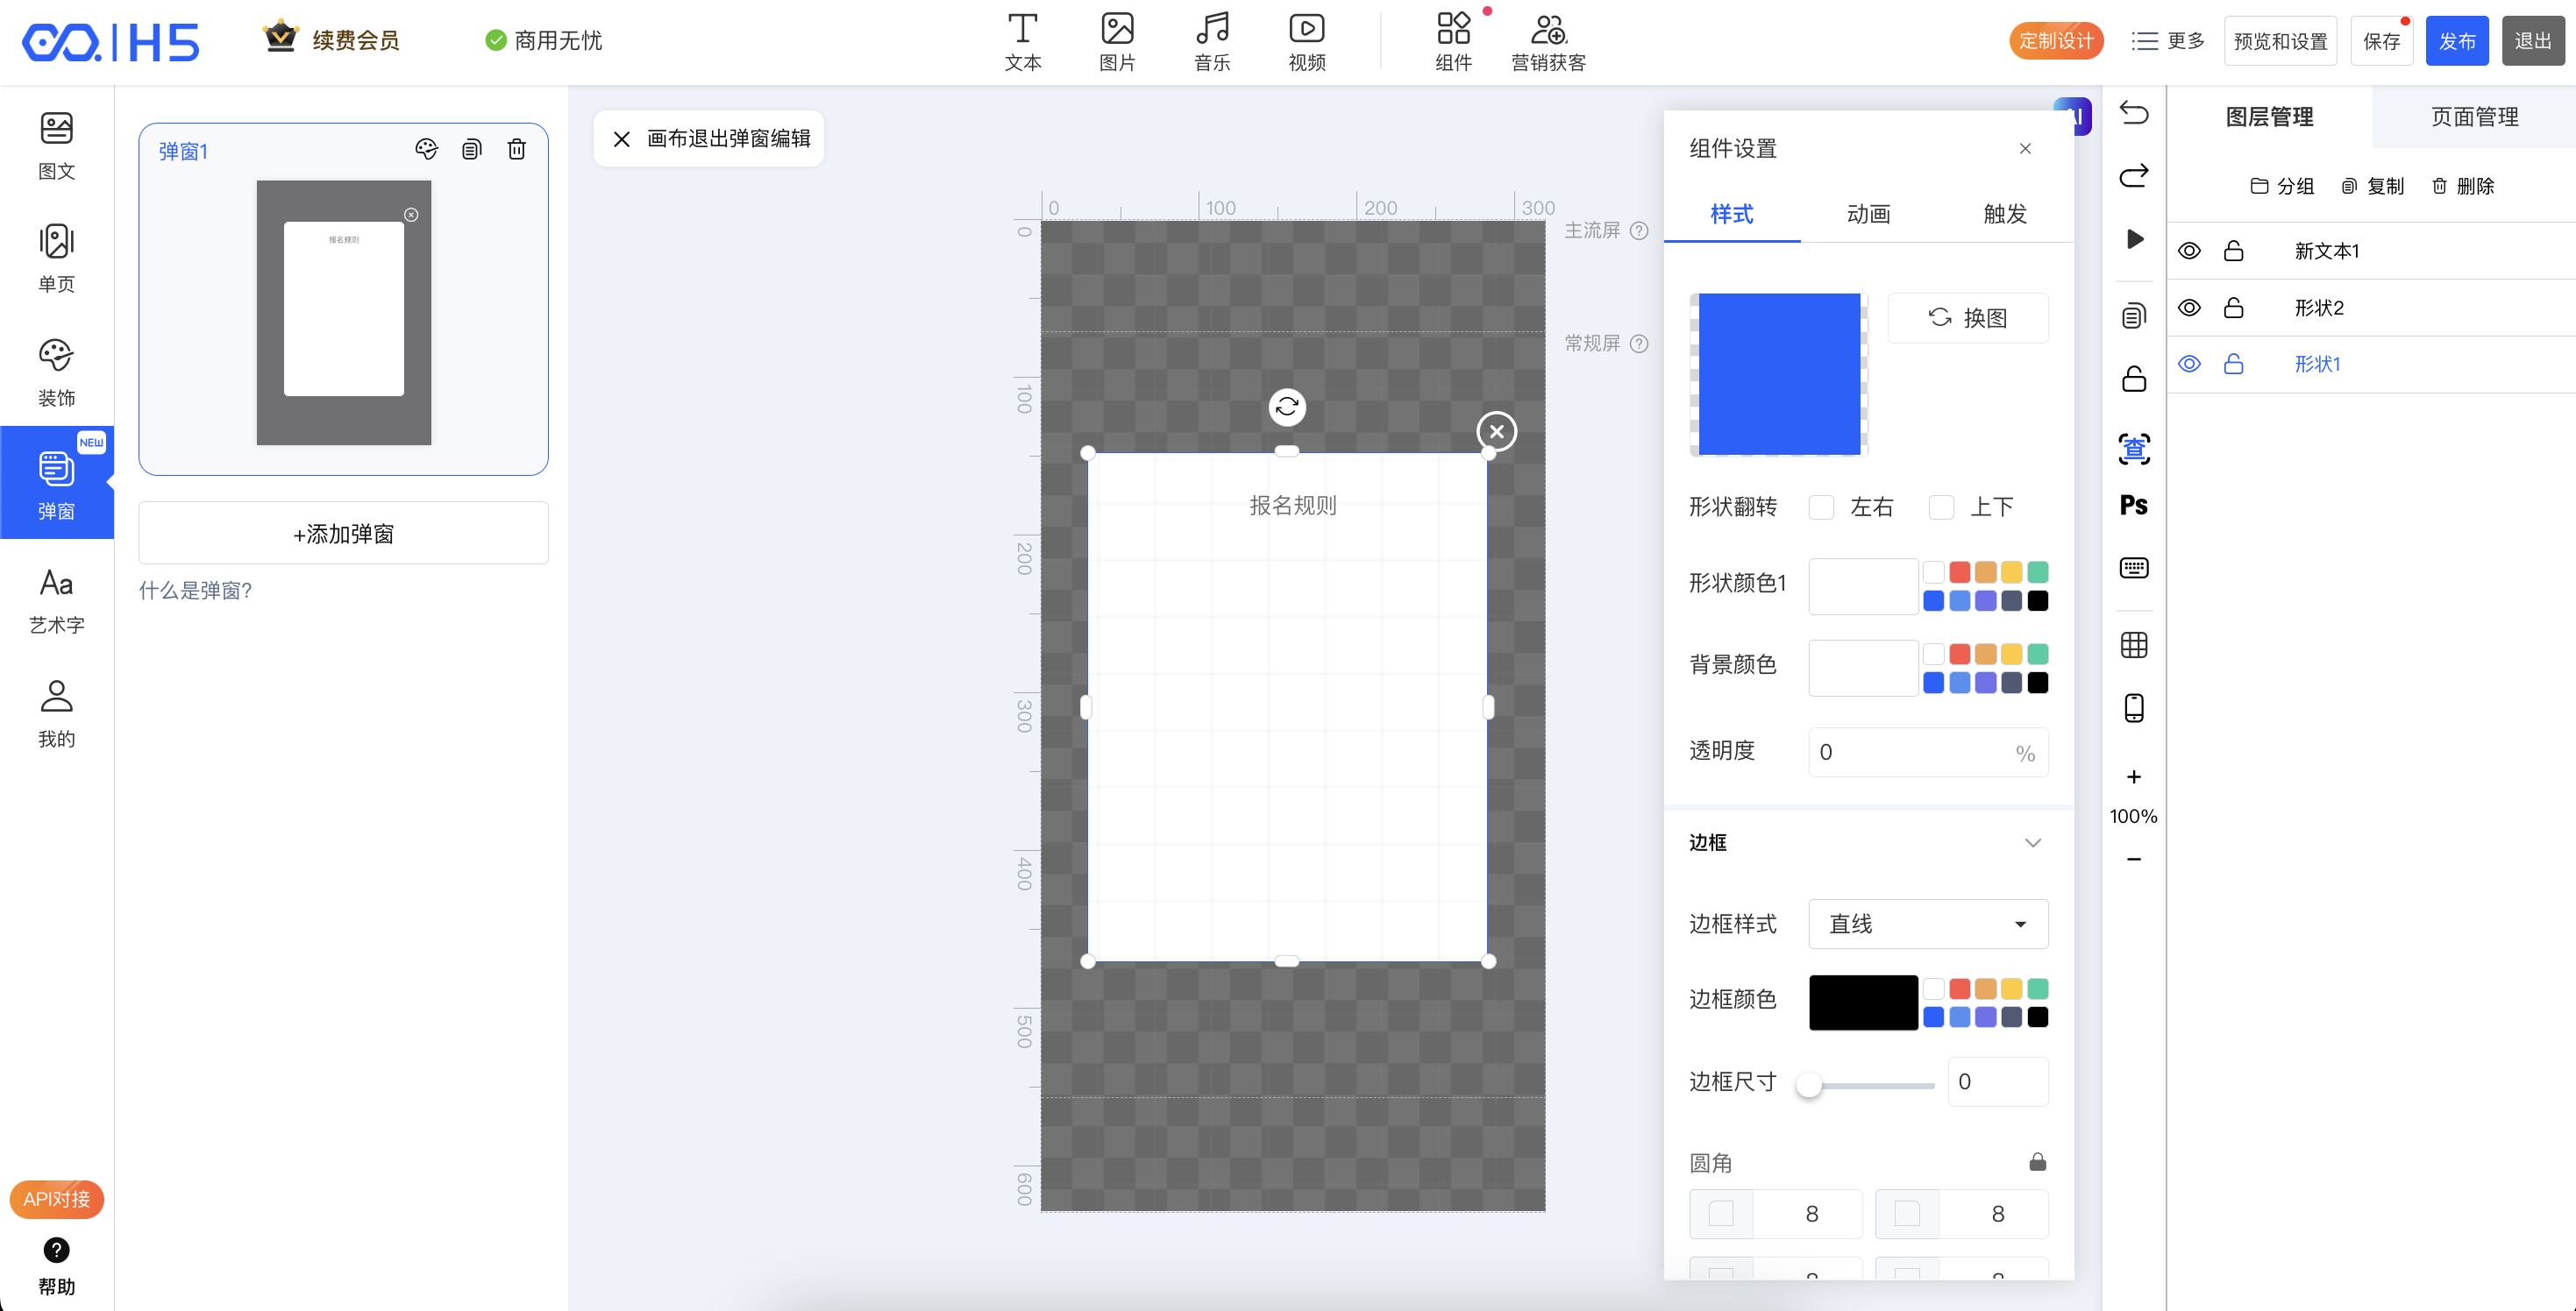This screenshot has width=2576, height=1311.
Task: Click the 什么是弹窗? link
Action: click(195, 591)
